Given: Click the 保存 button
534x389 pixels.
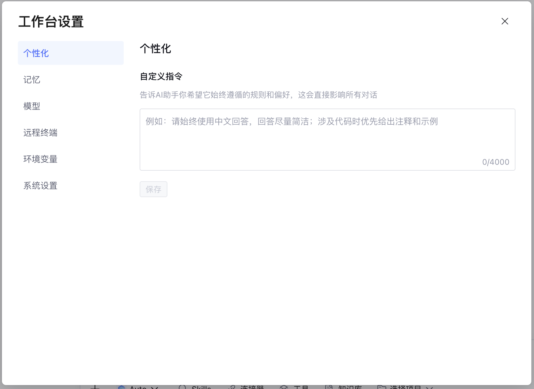Looking at the screenshot, I should point(153,189).
